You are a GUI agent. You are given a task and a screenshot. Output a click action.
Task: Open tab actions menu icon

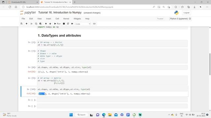(3, 2)
